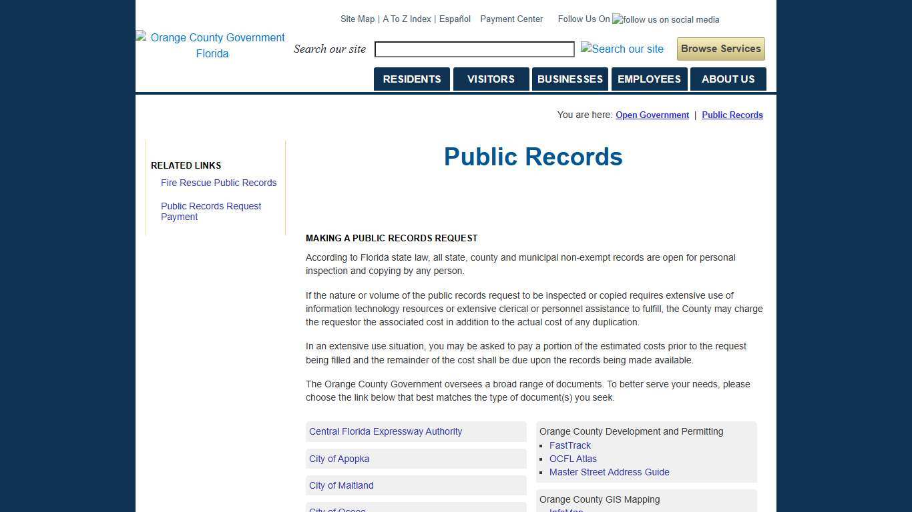The height and width of the screenshot is (512, 912).
Task: Open the Master Street Address Guide
Action: click(609, 472)
